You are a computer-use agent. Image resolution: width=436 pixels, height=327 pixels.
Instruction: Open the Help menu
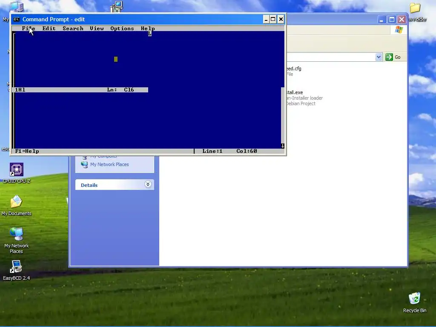pyautogui.click(x=148, y=29)
